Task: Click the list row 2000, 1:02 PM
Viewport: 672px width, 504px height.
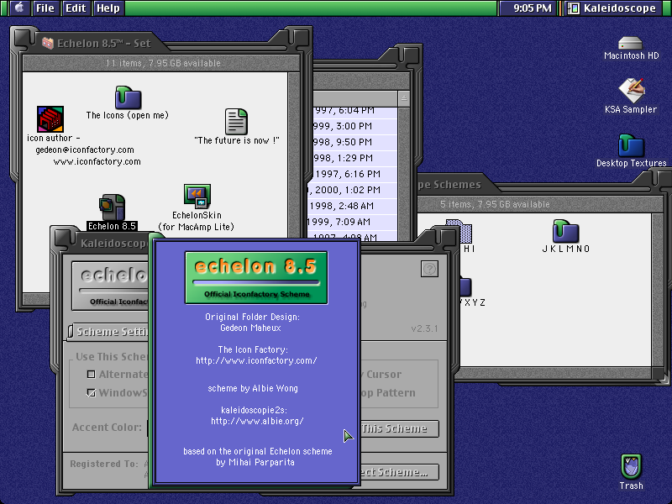Action: (x=353, y=190)
